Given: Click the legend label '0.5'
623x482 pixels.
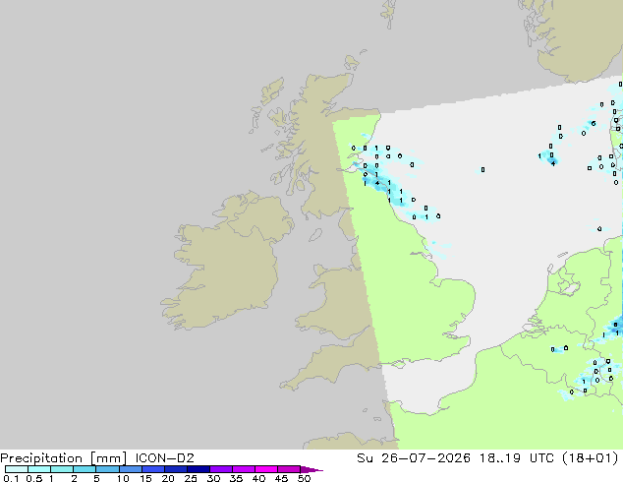Looking at the screenshot, I should click(x=33, y=478).
